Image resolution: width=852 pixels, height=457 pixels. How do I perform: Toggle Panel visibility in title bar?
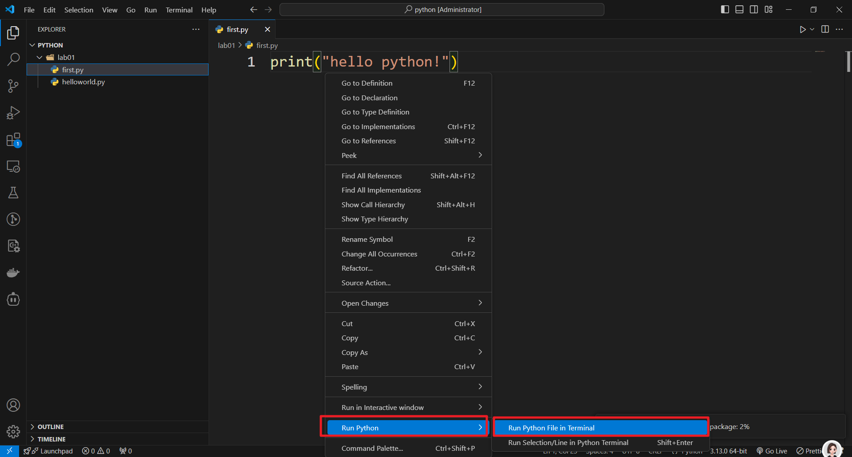739,9
